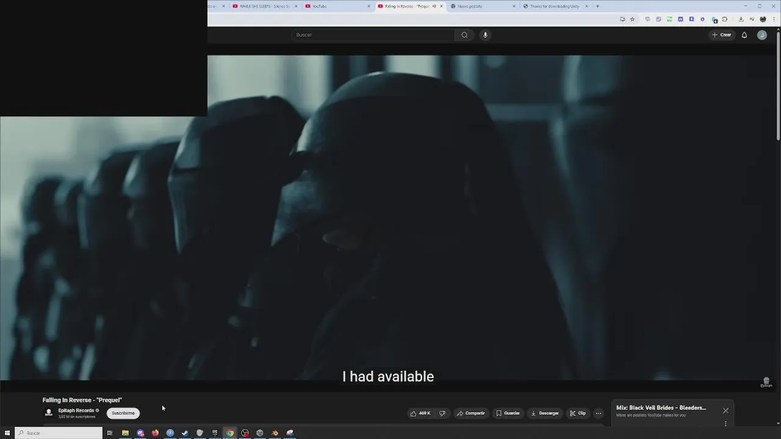Screen dimensions: 781x439
Task: Switch to the Nueva pestaña tab
Action: pyautogui.click(x=482, y=6)
